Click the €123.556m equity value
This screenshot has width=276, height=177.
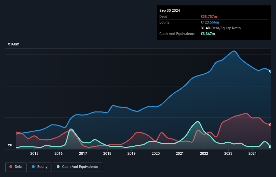point(210,22)
